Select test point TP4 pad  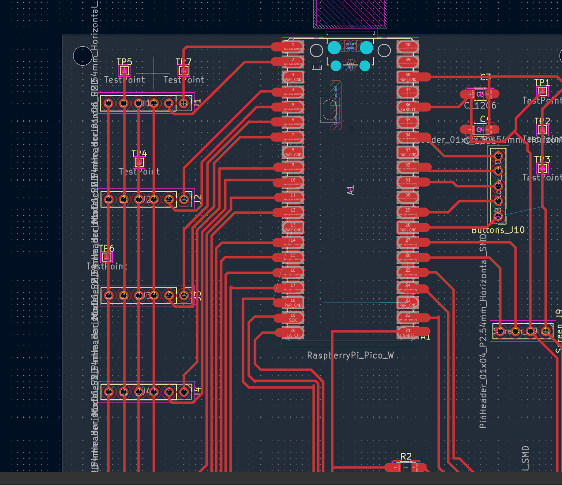click(x=139, y=163)
